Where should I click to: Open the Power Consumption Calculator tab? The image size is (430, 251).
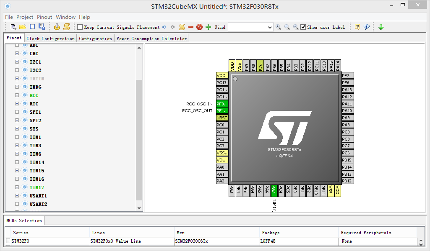[x=151, y=38]
